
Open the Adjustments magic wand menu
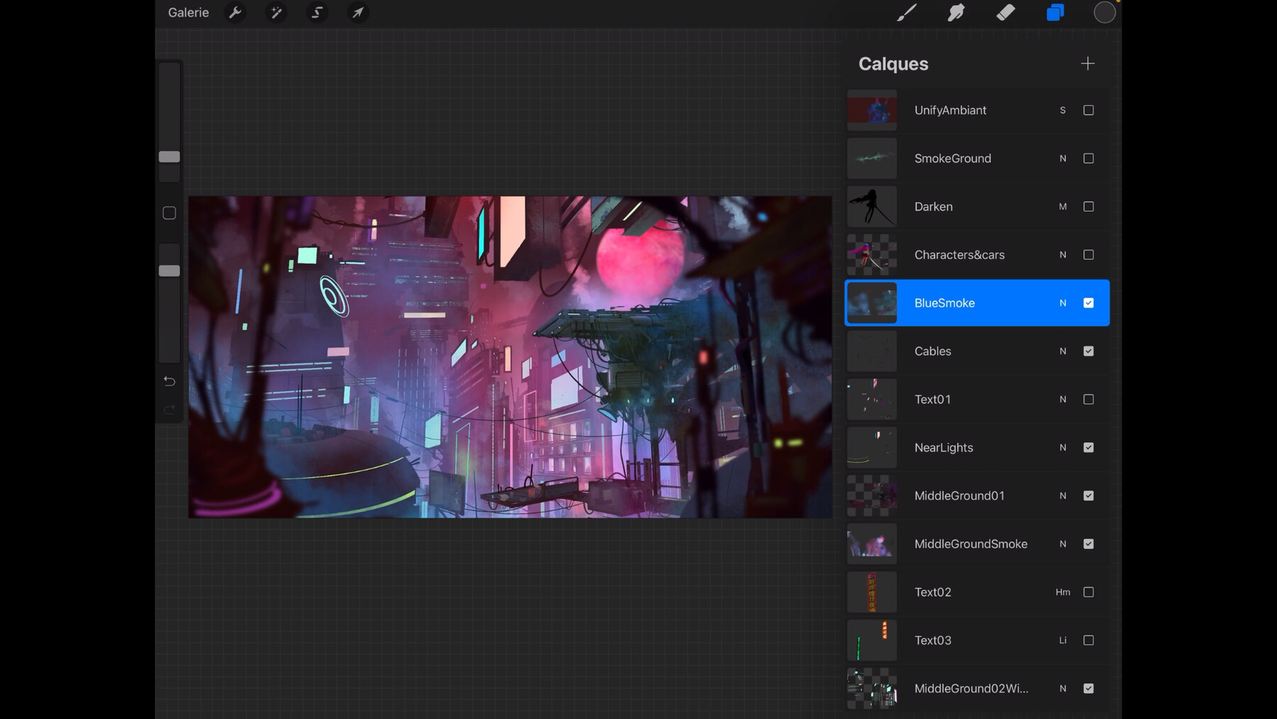point(276,13)
